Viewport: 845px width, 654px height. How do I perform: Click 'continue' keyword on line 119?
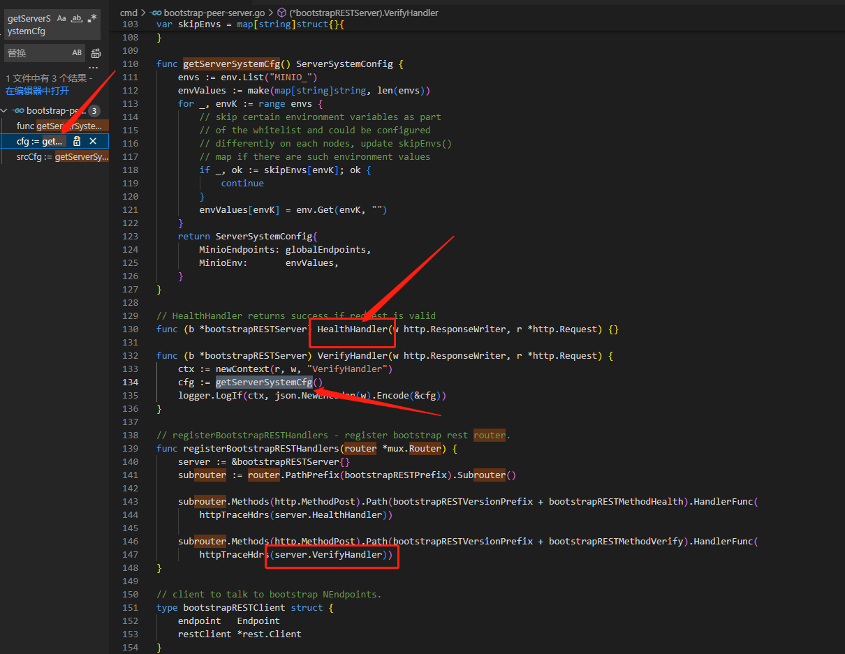[242, 184]
